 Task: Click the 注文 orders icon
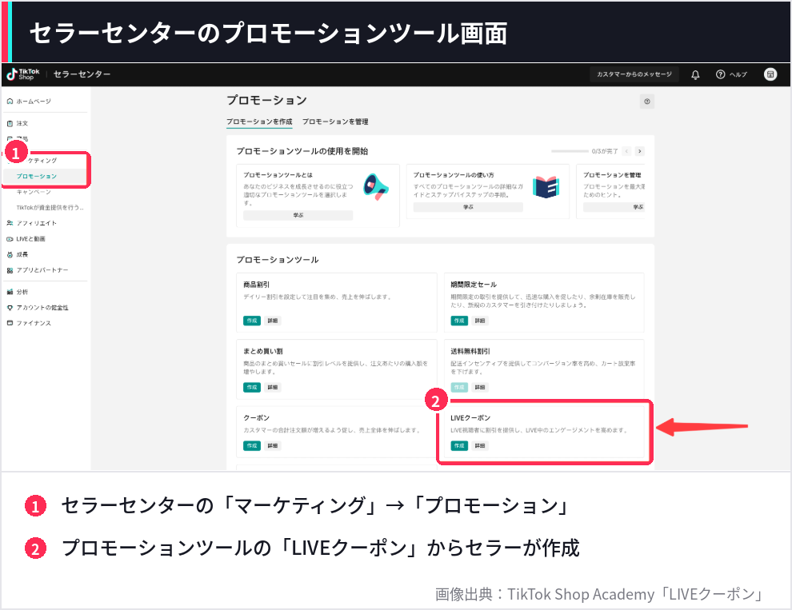point(10,123)
